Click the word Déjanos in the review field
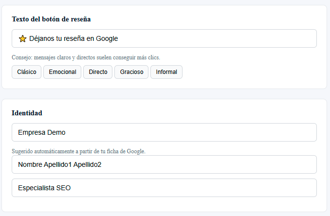The height and width of the screenshot is (216, 330). pyautogui.click(x=42, y=38)
